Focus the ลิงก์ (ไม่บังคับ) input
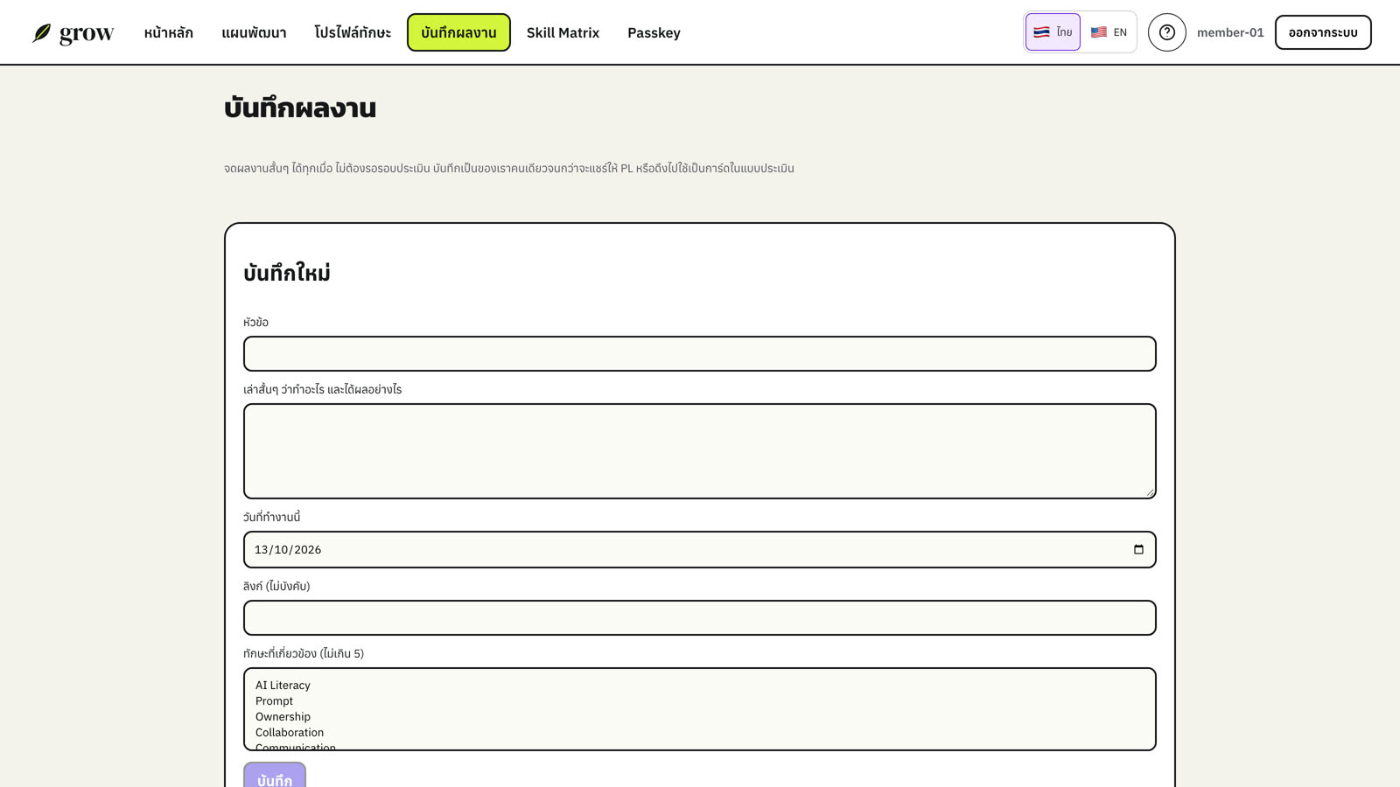The height and width of the screenshot is (787, 1400). [x=700, y=617]
